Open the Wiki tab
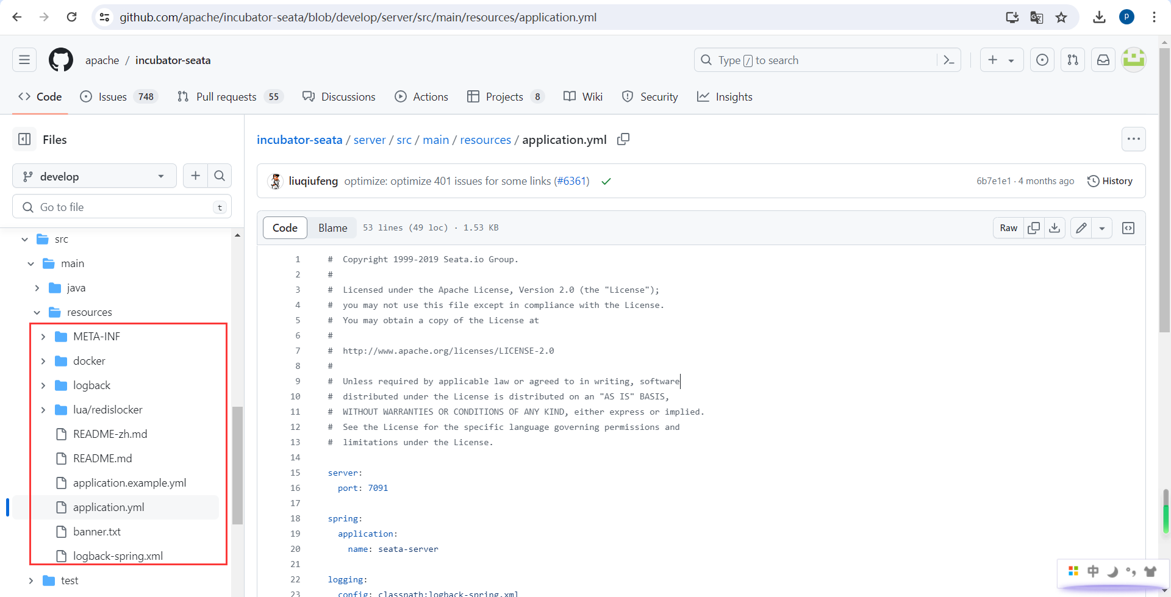1171x597 pixels. [x=583, y=96]
